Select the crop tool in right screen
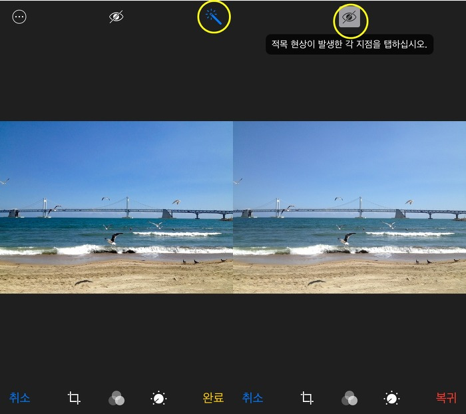The height and width of the screenshot is (414, 466). click(307, 397)
